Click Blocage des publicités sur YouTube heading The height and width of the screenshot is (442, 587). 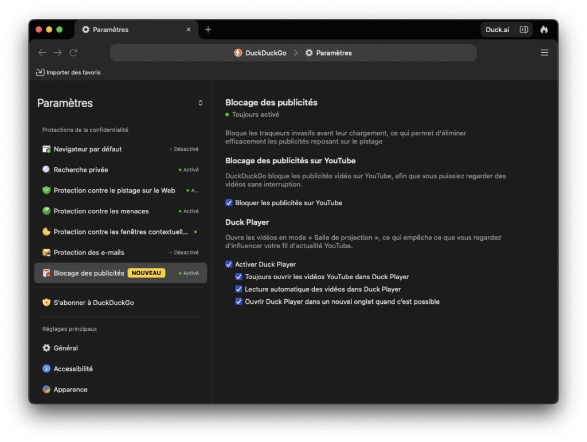tap(291, 161)
